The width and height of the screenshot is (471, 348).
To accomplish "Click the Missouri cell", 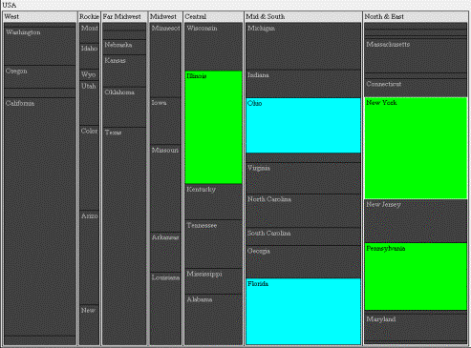I will (x=165, y=189).
